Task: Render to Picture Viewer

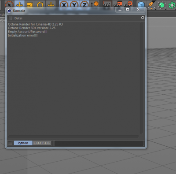Action: coord(118,4)
